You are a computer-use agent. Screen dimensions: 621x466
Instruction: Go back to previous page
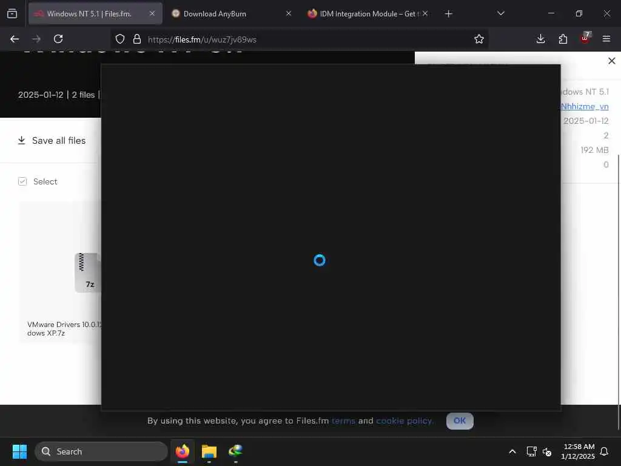15,39
